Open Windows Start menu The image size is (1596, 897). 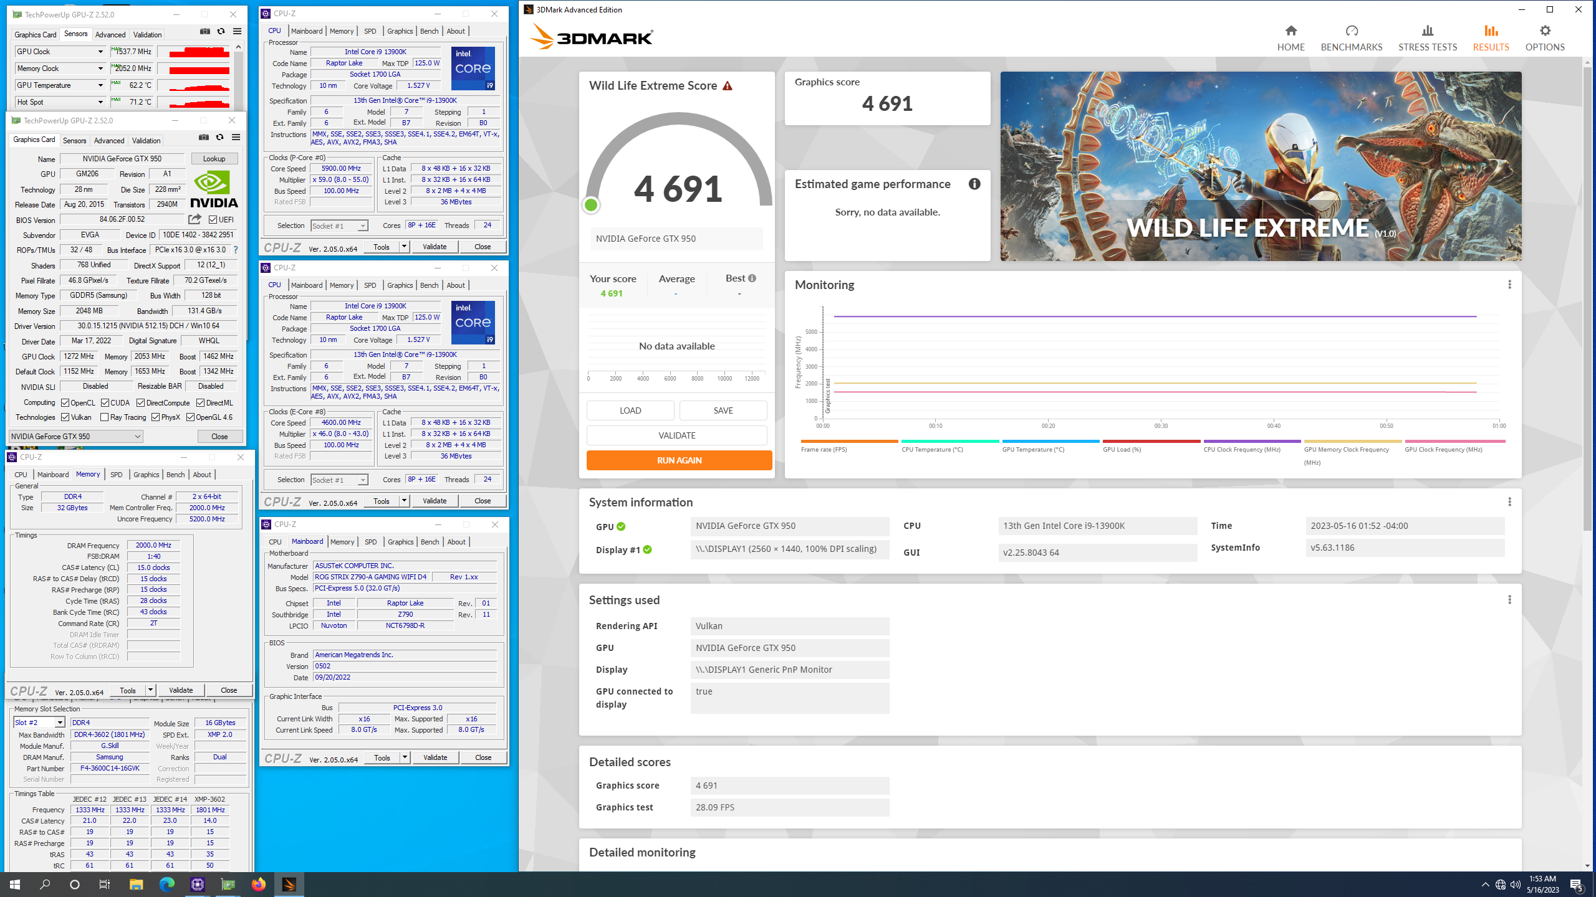[x=15, y=884]
